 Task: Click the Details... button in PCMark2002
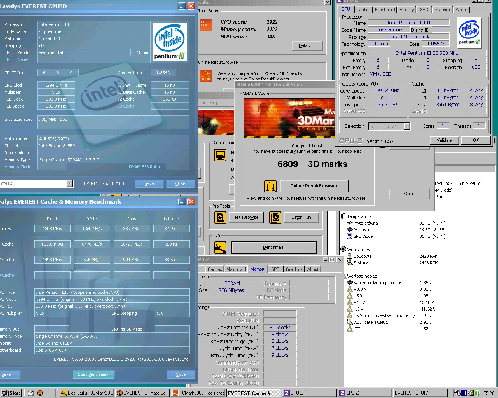pyautogui.click(x=307, y=46)
